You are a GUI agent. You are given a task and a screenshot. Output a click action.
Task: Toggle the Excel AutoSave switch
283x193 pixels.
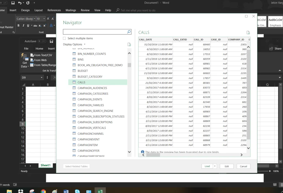click(42, 41)
